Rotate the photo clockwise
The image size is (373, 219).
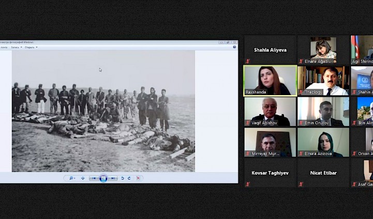[x=129, y=178]
